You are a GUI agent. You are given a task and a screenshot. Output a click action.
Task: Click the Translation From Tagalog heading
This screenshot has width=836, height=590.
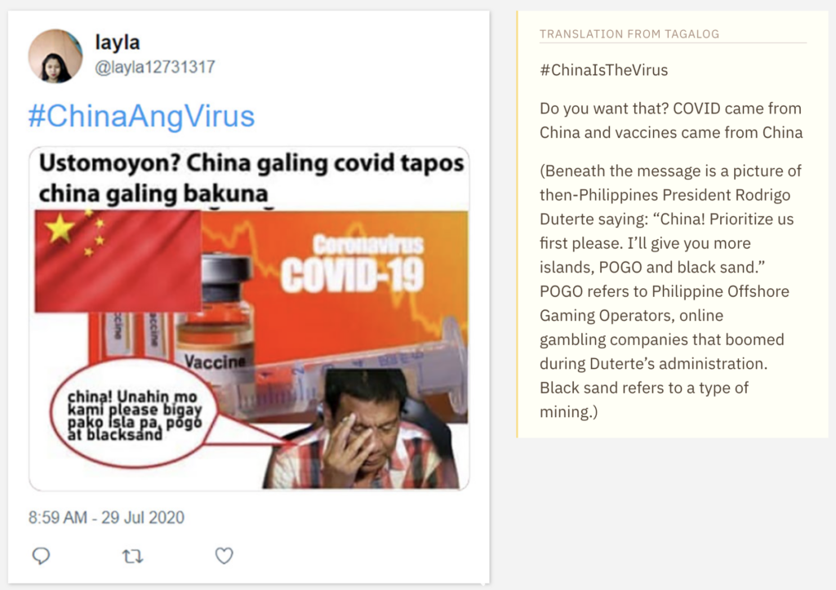tap(629, 34)
